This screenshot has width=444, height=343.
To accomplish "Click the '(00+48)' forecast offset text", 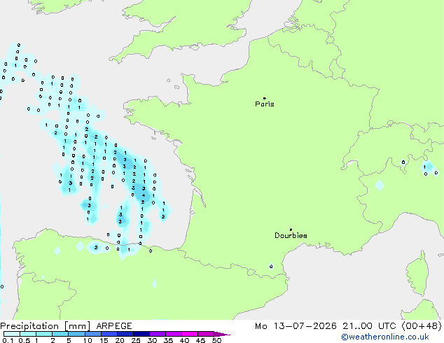I will [422, 326].
